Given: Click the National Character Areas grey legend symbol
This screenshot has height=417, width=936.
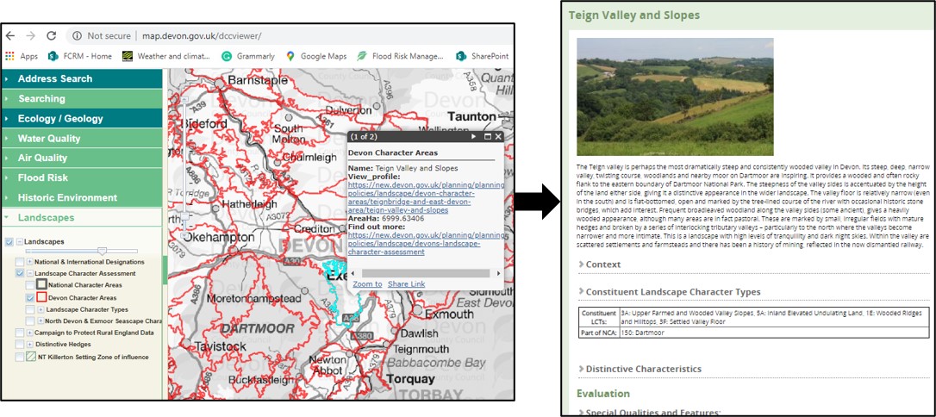Looking at the screenshot, I should (41, 285).
